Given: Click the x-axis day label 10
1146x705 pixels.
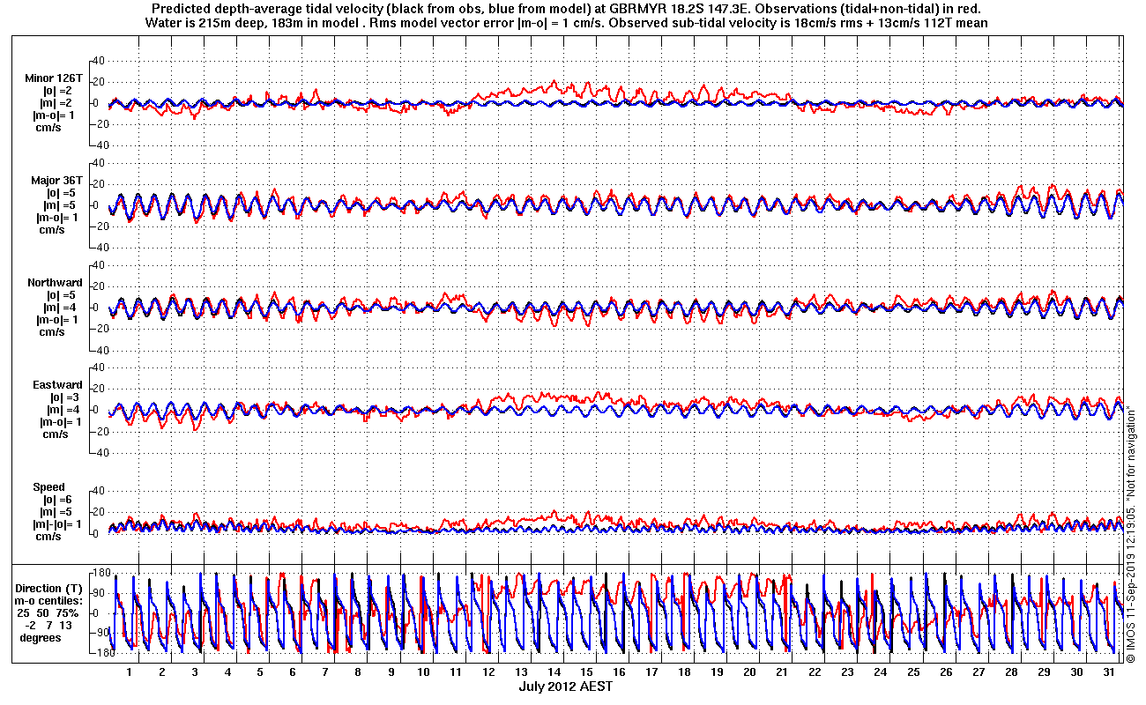Looking at the screenshot, I should 423,672.
